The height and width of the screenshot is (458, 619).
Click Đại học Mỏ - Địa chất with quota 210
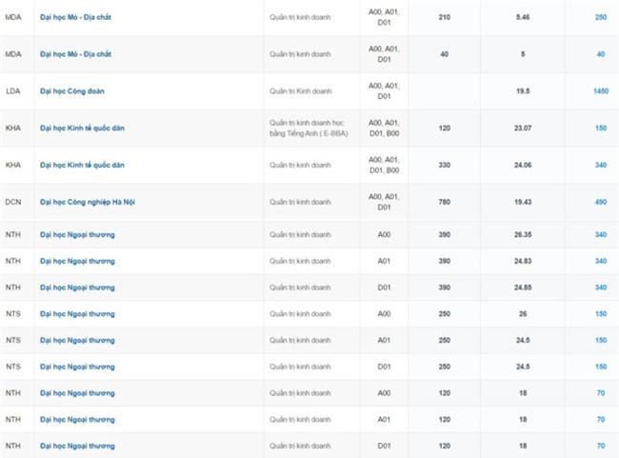77,17
